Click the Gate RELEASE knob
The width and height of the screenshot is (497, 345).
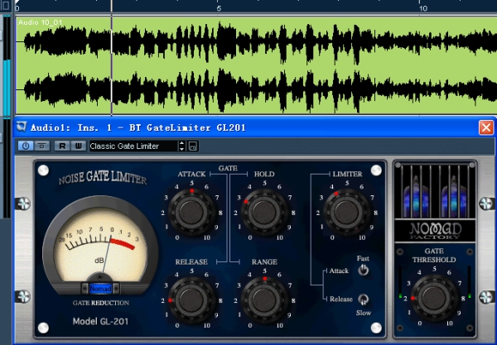(x=191, y=299)
